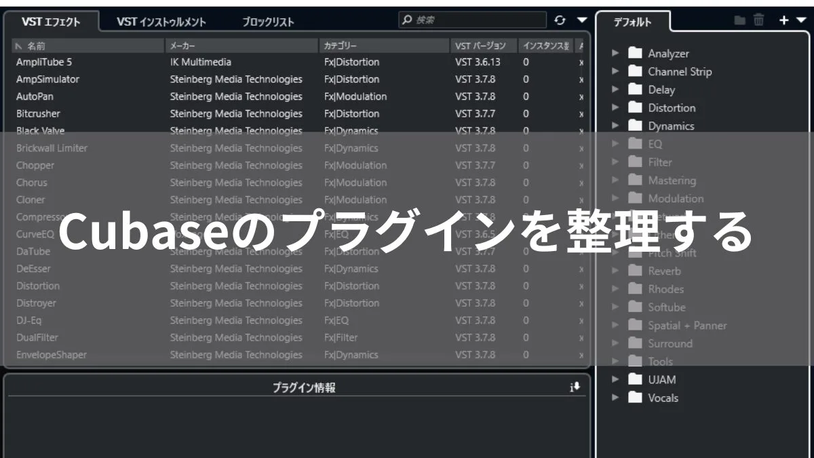Screen dimensions: 814x458
Task: Expand the UJAM folder triangle
Action: pyautogui.click(x=616, y=380)
